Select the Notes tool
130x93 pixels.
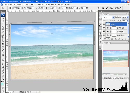(3, 71)
